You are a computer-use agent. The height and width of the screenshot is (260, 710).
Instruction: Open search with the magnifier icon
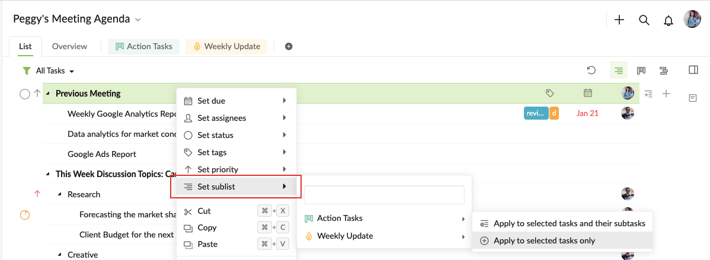(644, 20)
